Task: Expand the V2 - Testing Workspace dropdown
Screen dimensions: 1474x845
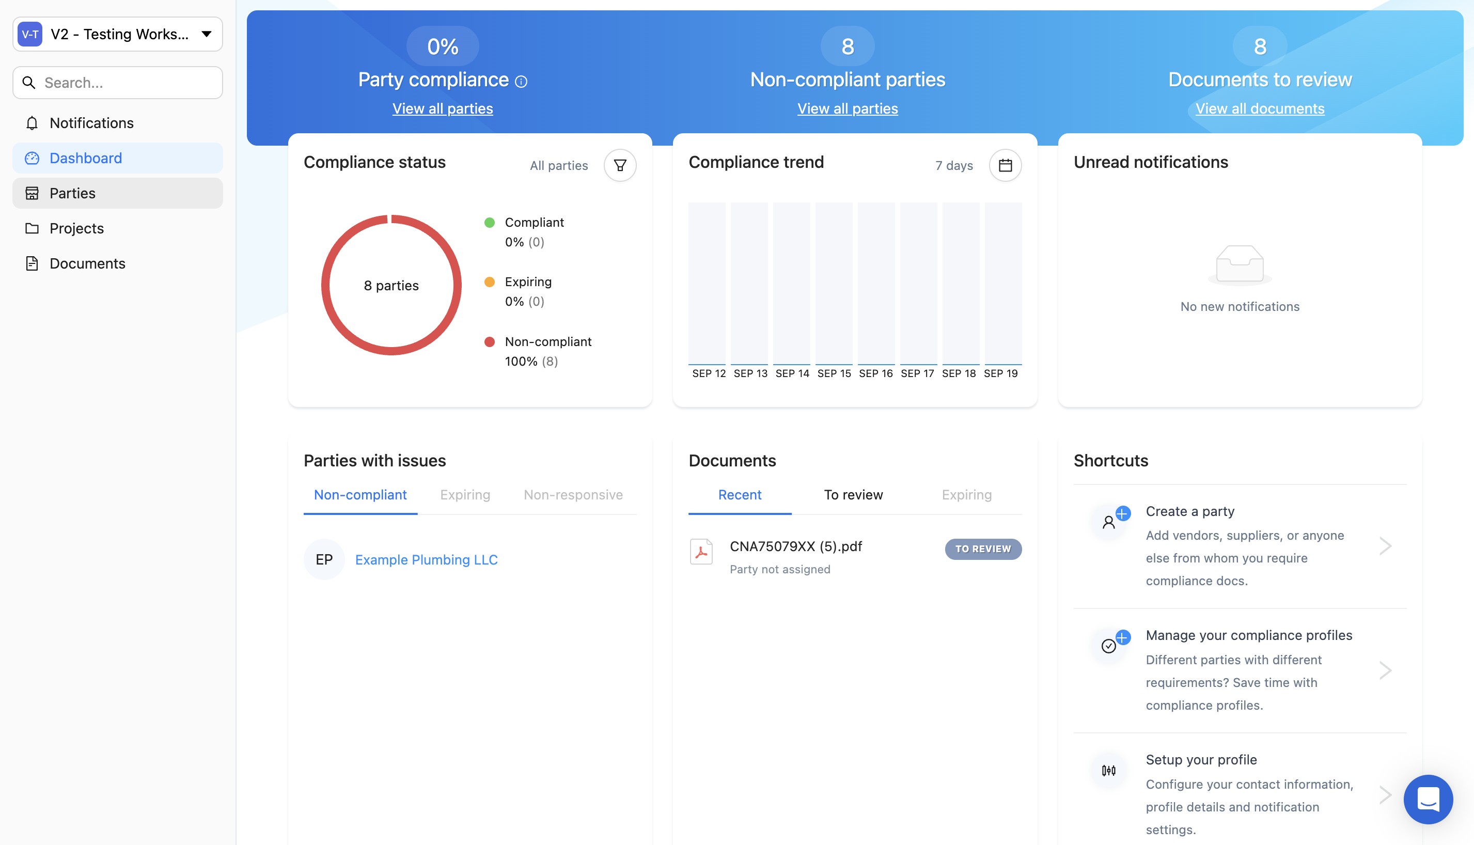Action: coord(206,34)
